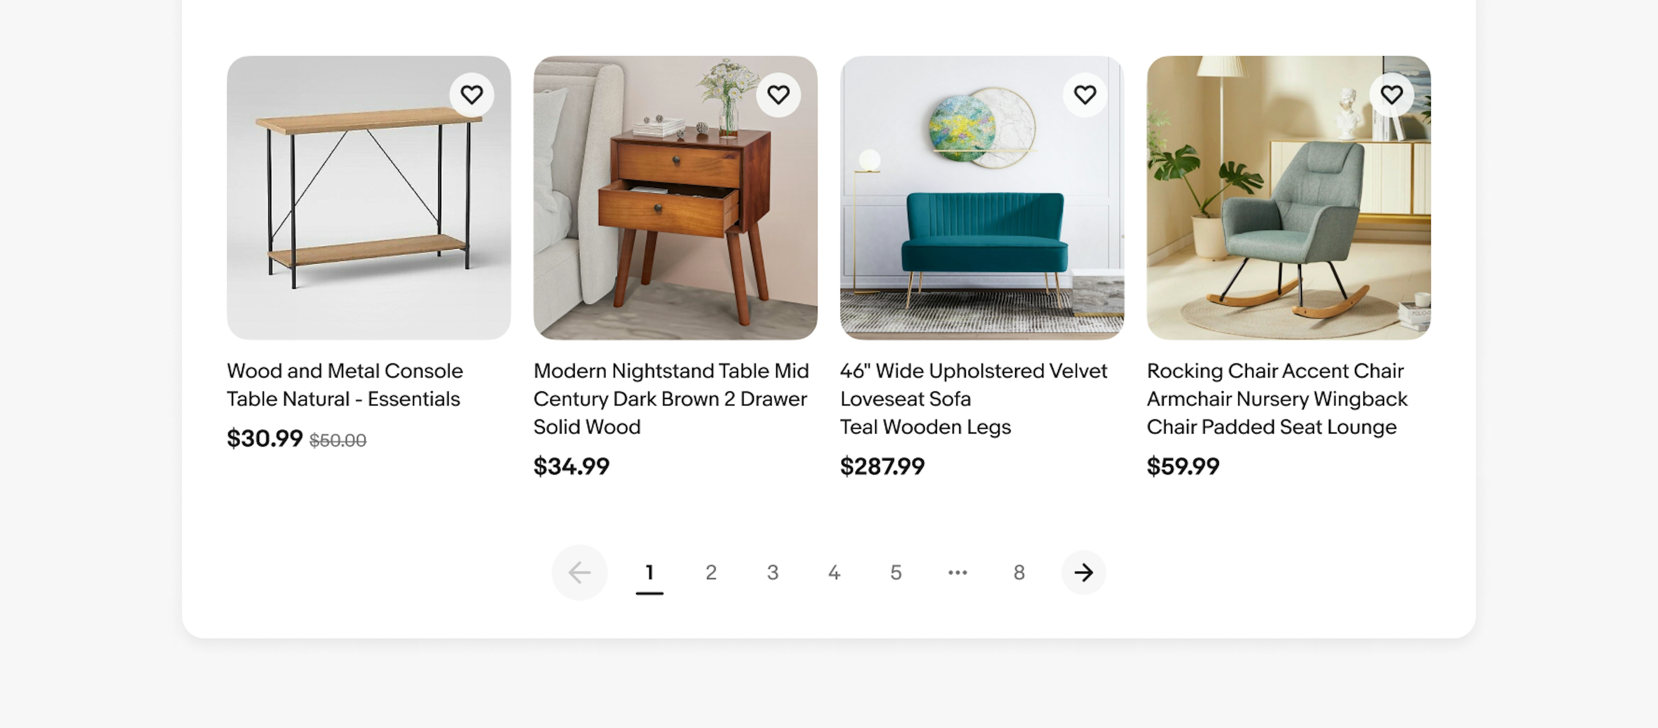Click the heart icon on the velvet loveseat
This screenshot has width=1658, height=728.
pyautogui.click(x=1084, y=94)
